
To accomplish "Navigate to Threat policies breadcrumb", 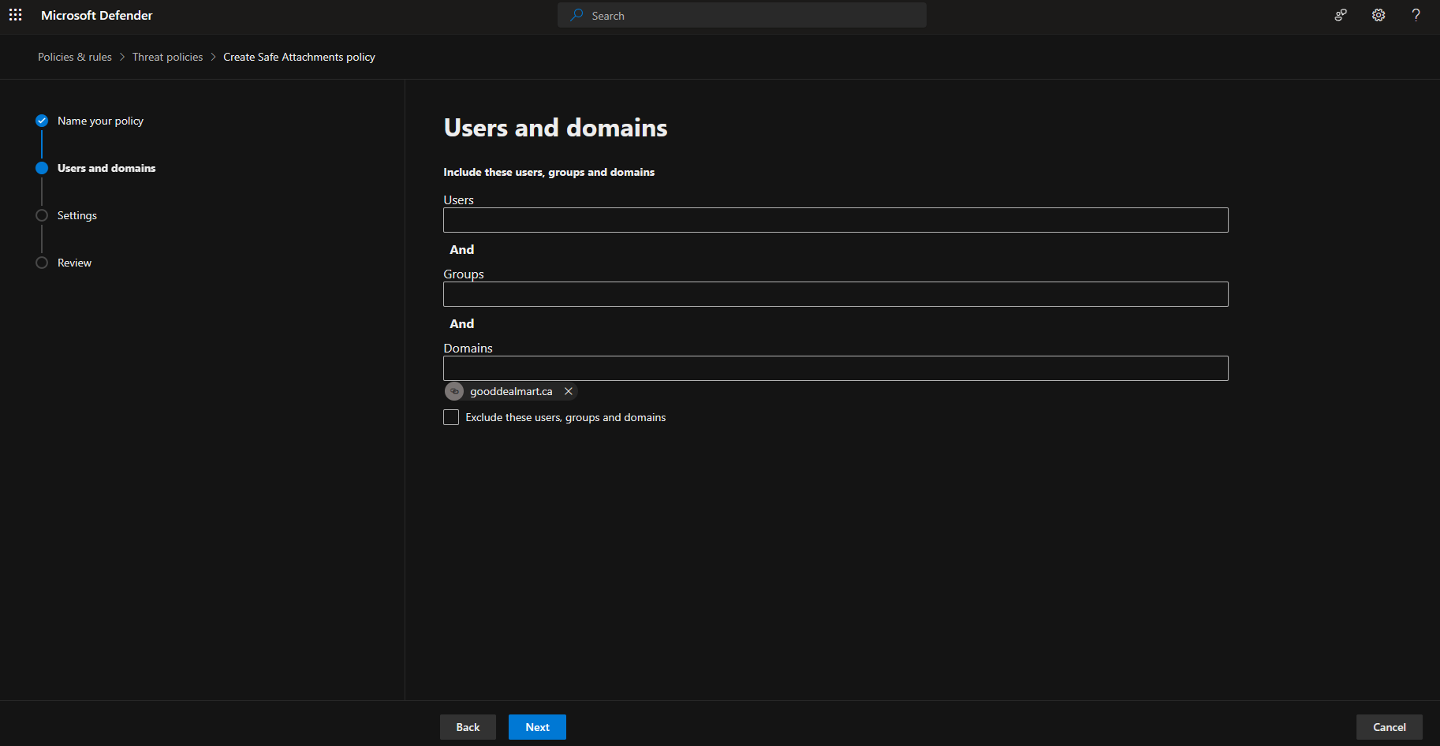I will [167, 57].
